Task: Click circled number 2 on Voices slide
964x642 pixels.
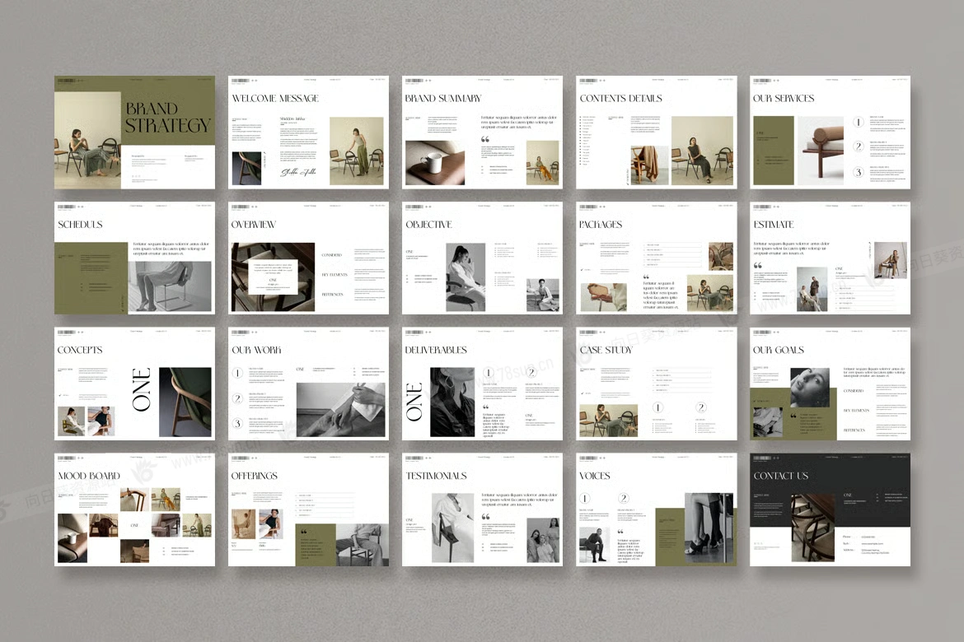Action: pos(624,499)
